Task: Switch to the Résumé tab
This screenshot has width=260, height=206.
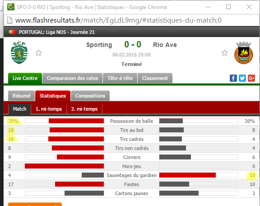Action: coord(21,96)
